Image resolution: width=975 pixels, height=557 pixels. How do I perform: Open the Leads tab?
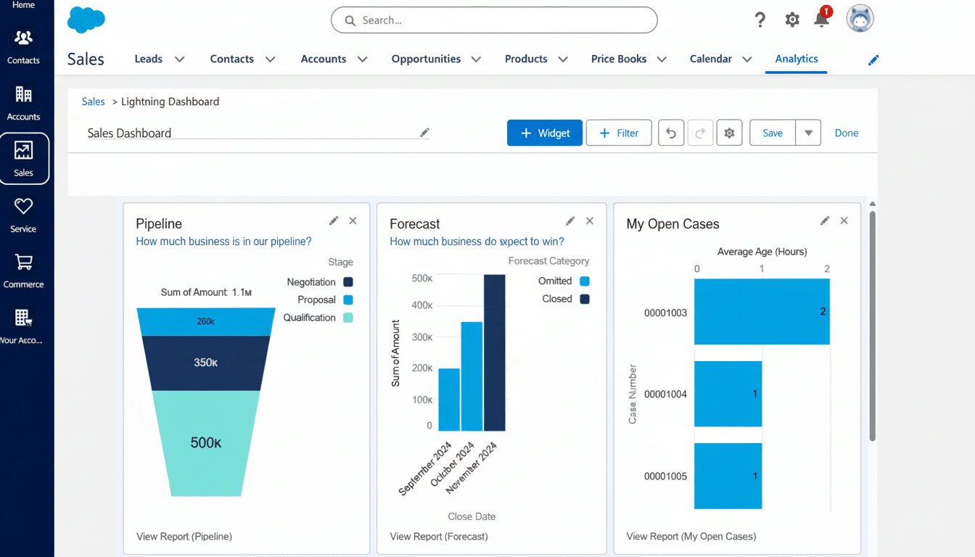(x=148, y=59)
